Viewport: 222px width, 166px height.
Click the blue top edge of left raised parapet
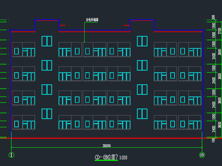pyautogui.click(x=47, y=20)
